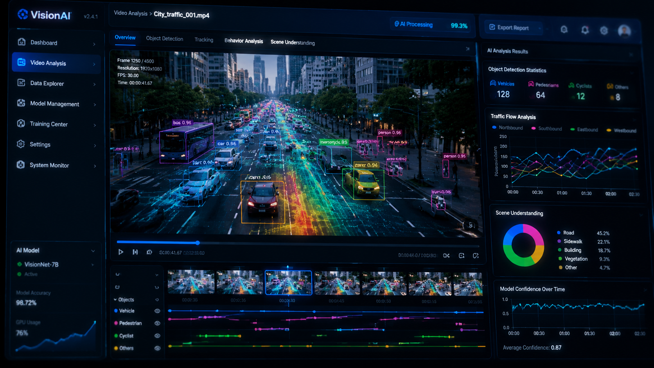Toggle Others track visibility
654x368 pixels.
[157, 348]
